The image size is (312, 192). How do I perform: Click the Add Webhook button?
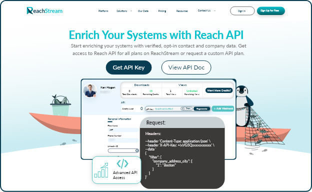[223, 108]
